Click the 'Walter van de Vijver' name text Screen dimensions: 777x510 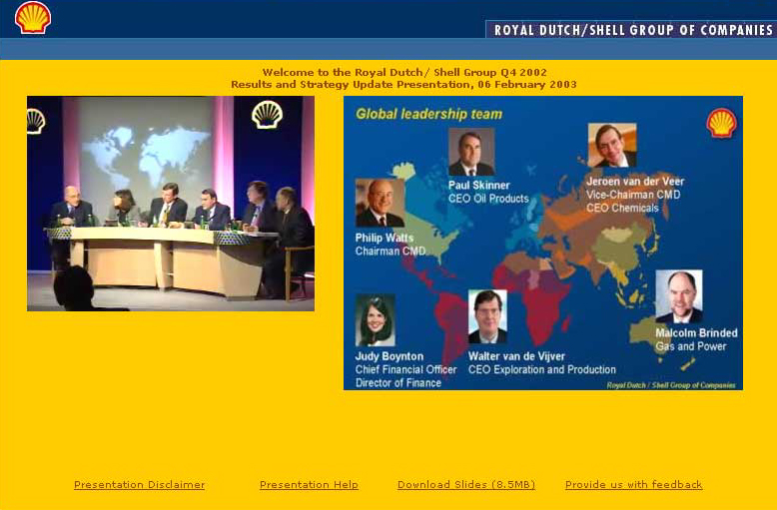coord(517,356)
